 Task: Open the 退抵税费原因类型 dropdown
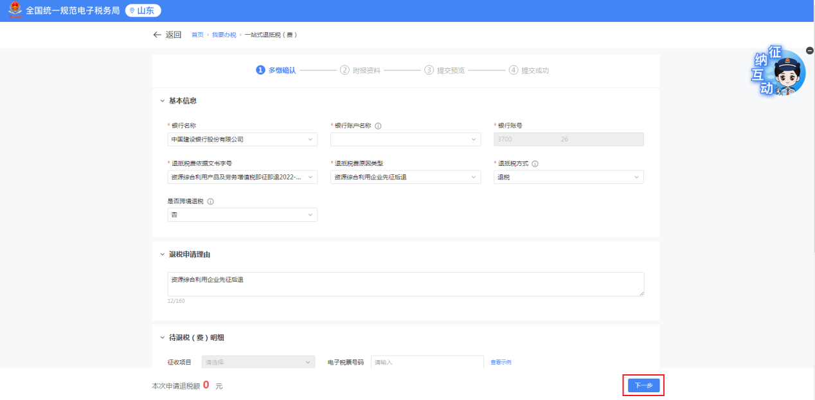coord(406,177)
